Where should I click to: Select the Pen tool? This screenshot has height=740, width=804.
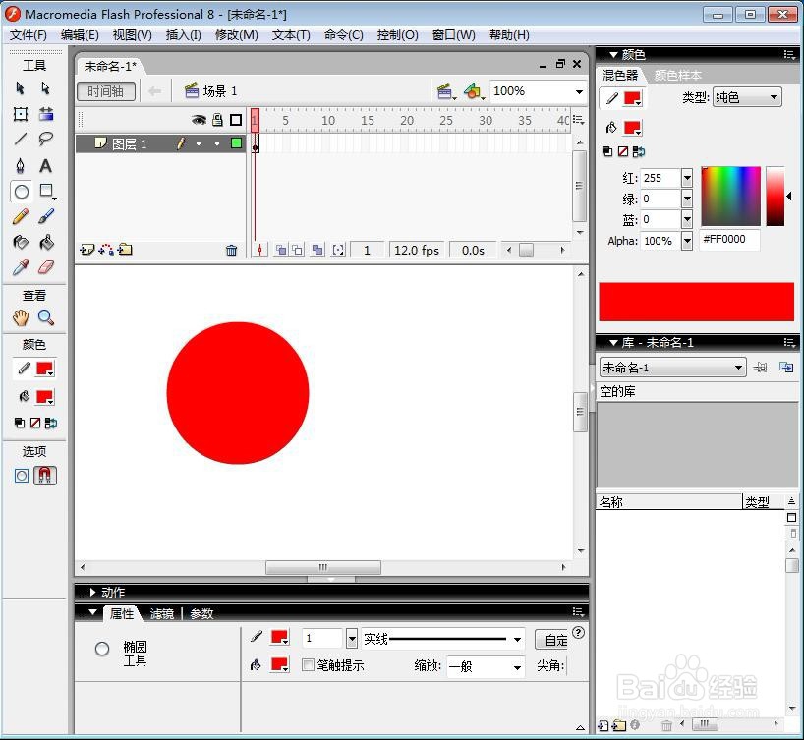coord(20,166)
